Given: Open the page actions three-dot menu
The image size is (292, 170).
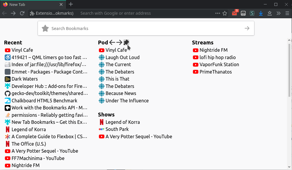Looking at the screenshot, I should click(x=217, y=13).
